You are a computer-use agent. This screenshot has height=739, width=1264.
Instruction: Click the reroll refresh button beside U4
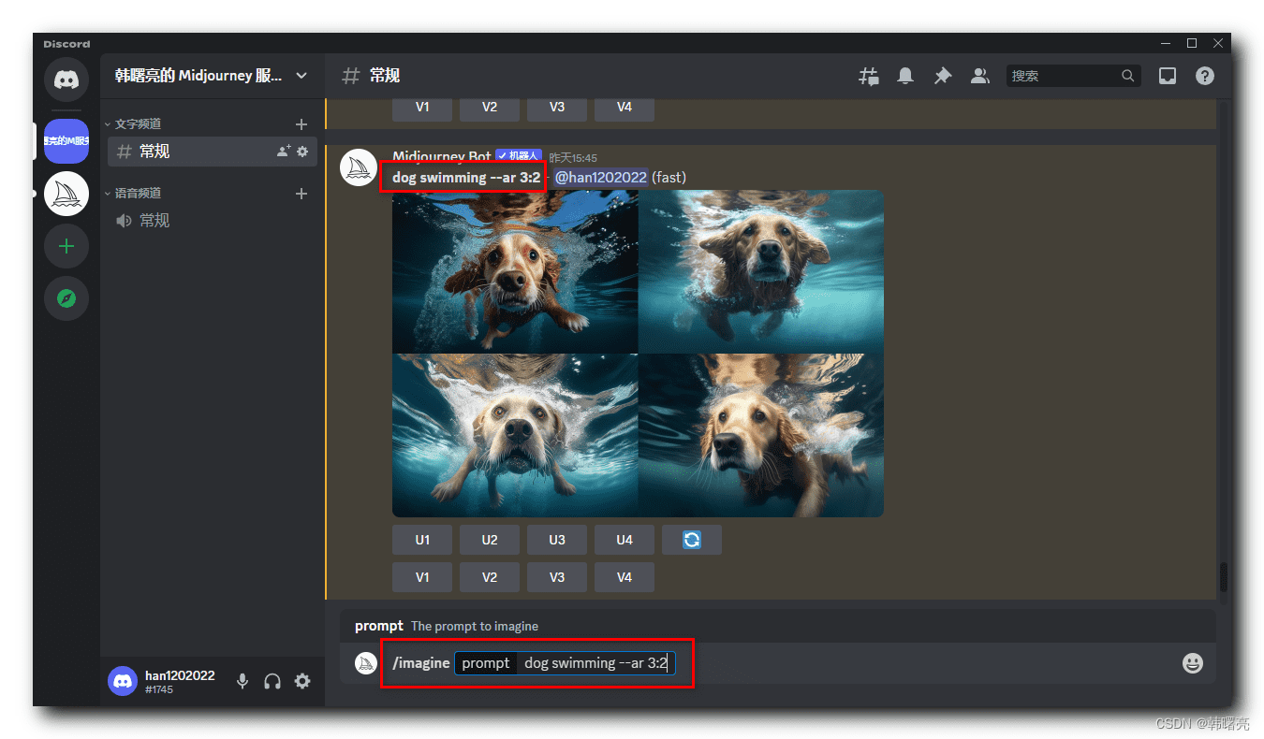click(x=692, y=540)
